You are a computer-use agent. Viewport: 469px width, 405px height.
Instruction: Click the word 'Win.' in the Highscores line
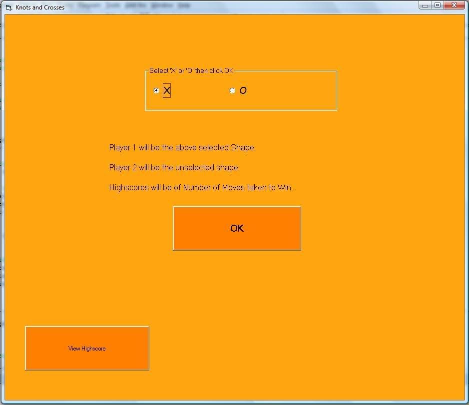coord(285,187)
